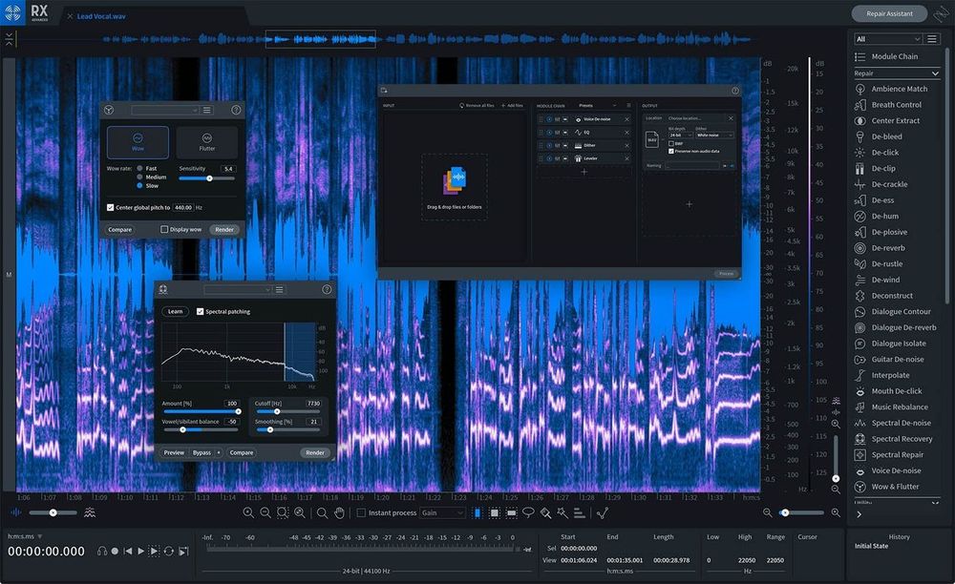Click the headphone monitoring icon in transport
The image size is (955, 584).
click(102, 552)
